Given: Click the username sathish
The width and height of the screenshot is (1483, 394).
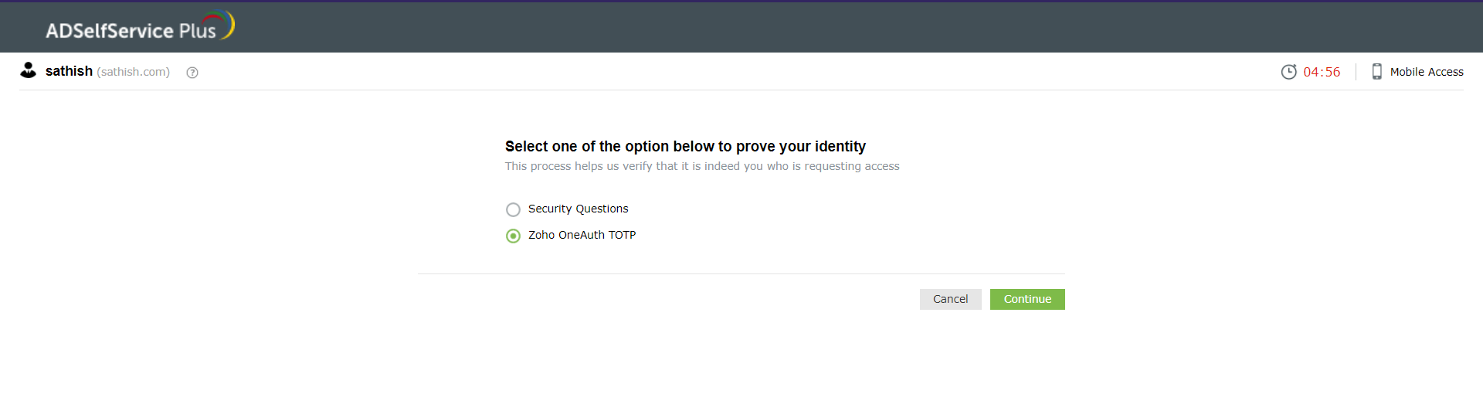Looking at the screenshot, I should click(x=69, y=71).
